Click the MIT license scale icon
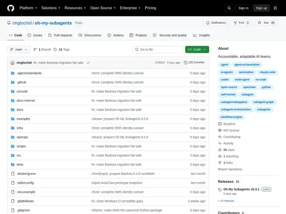Screen dimensions: 286x214 pyautogui.click(x=220, y=130)
